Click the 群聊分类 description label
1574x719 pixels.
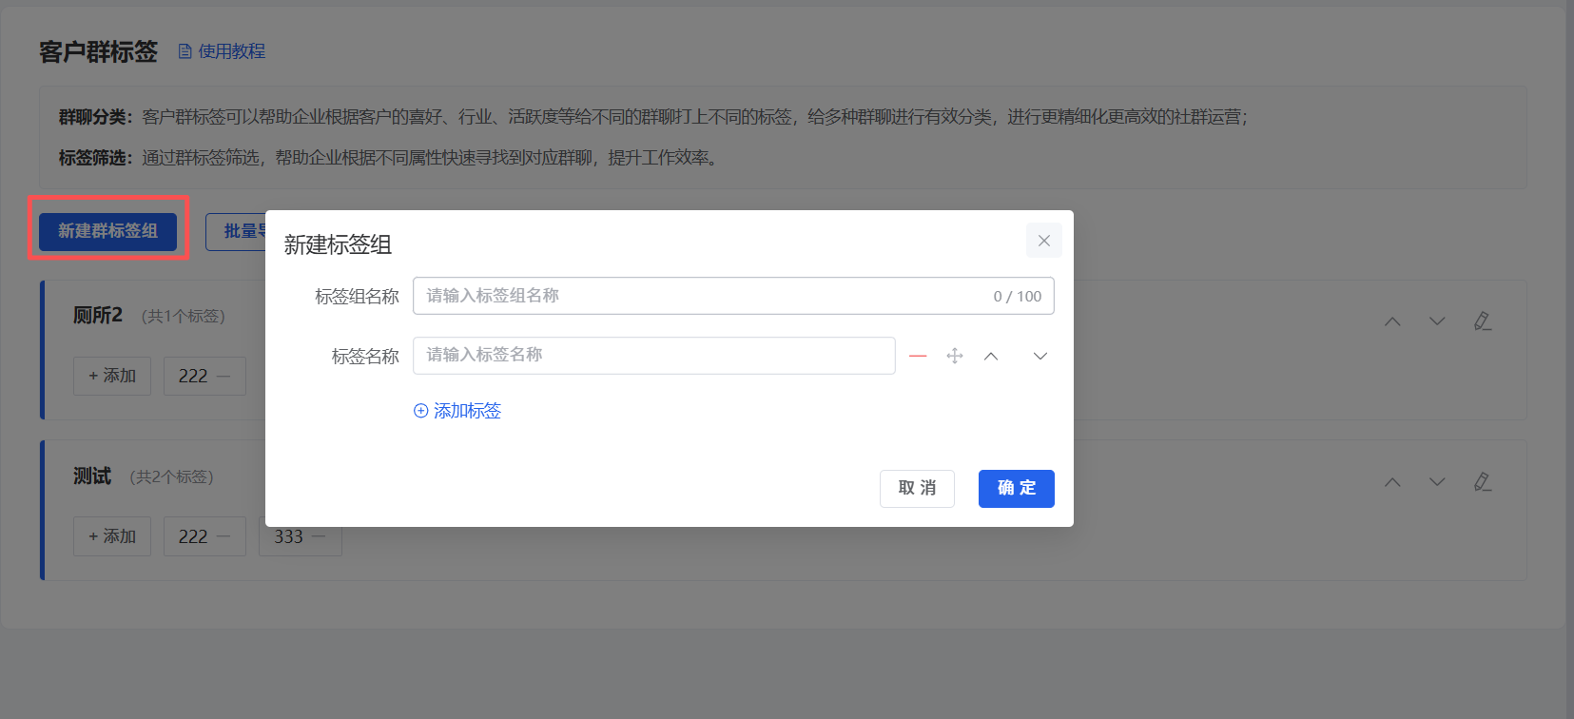[96, 117]
